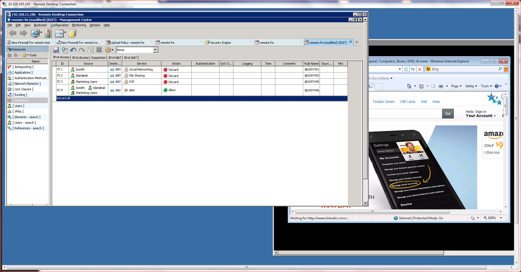Click the RSS Feeds icon in Internet Explorer
Screen dimensions: 521x272
pyautogui.click(x=421, y=86)
